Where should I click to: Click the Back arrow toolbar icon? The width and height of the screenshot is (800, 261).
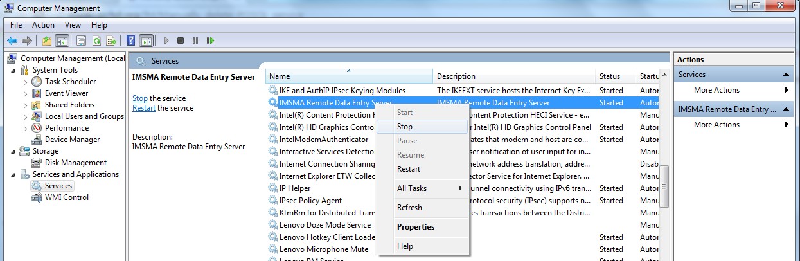click(x=12, y=40)
